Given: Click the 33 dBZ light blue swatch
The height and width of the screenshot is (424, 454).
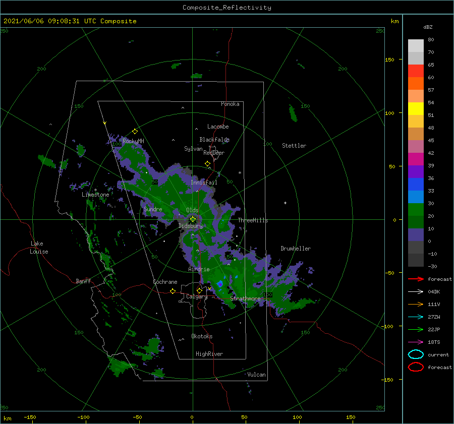Looking at the screenshot, I should pyautogui.click(x=416, y=197).
